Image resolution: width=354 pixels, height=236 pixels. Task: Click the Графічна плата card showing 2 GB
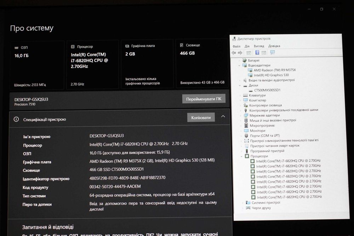147,64
